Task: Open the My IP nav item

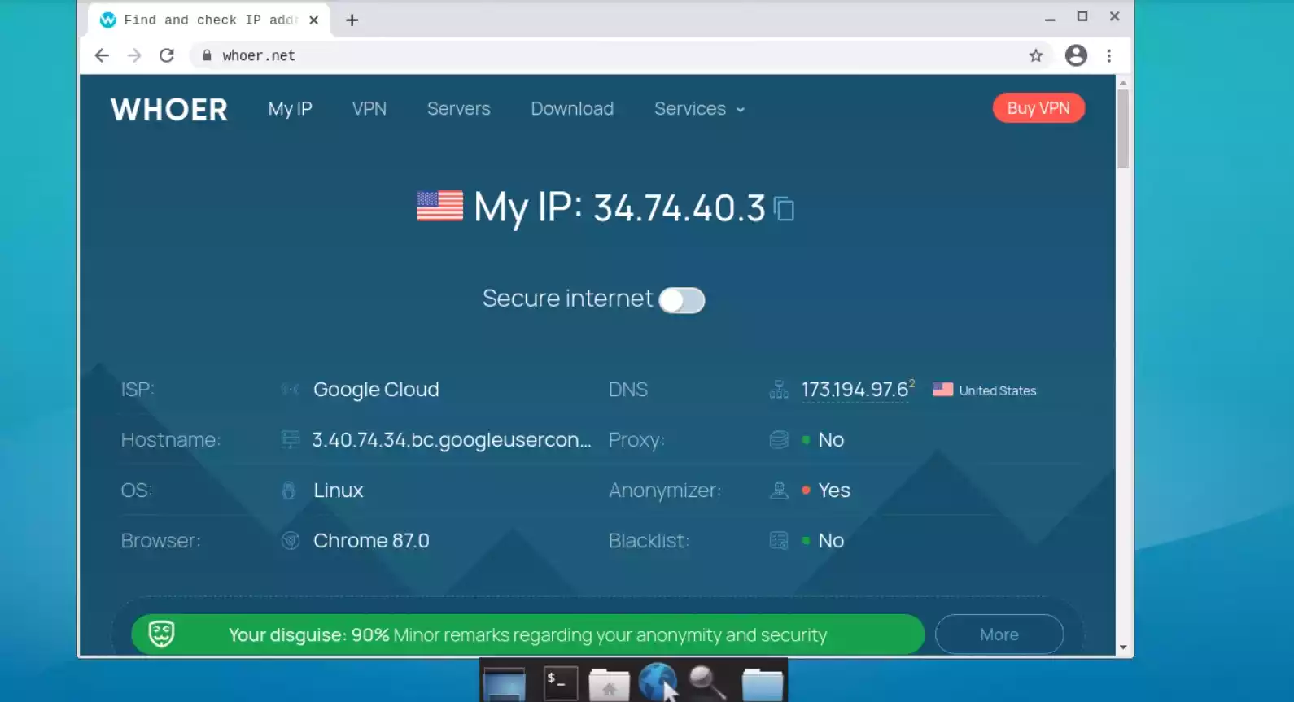Action: click(291, 109)
